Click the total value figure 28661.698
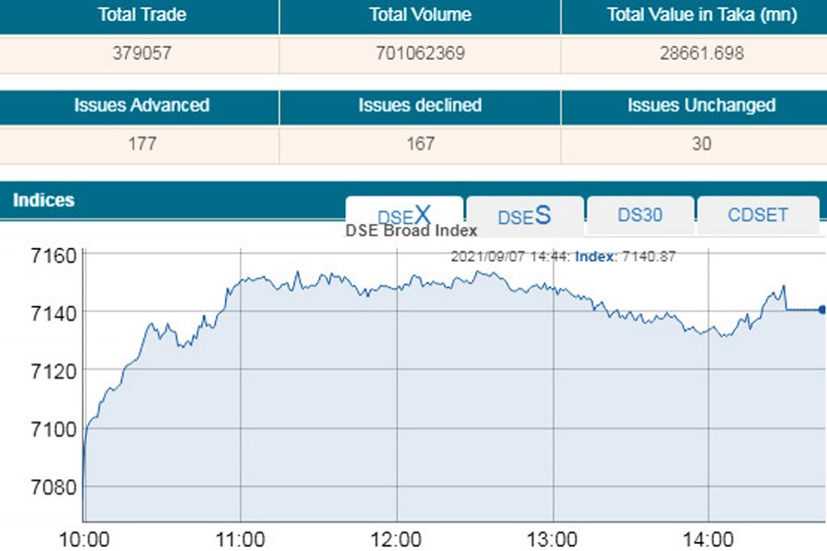 click(x=702, y=52)
